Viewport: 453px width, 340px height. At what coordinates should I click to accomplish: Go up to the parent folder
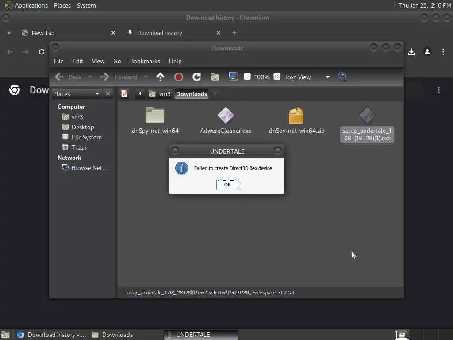pos(160,77)
